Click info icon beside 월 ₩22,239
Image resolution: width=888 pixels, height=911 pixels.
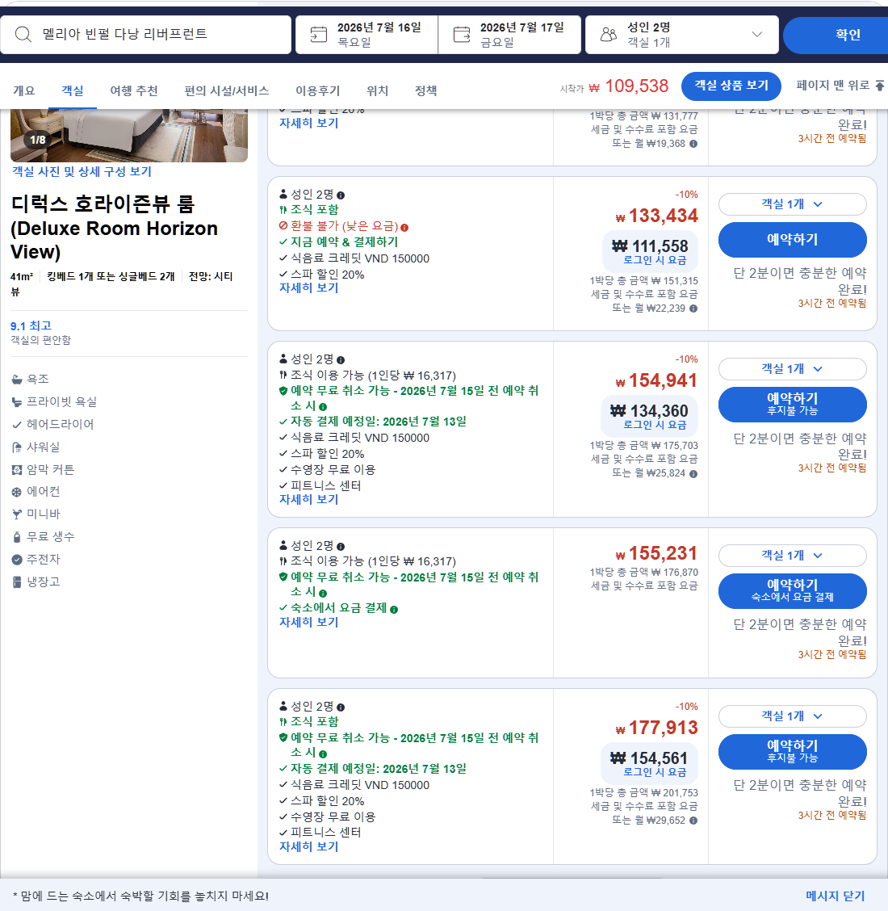(x=693, y=309)
